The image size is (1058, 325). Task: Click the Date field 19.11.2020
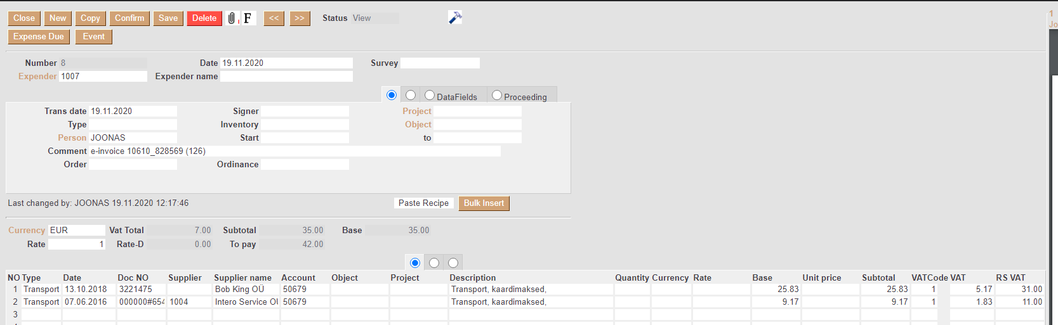tap(286, 63)
